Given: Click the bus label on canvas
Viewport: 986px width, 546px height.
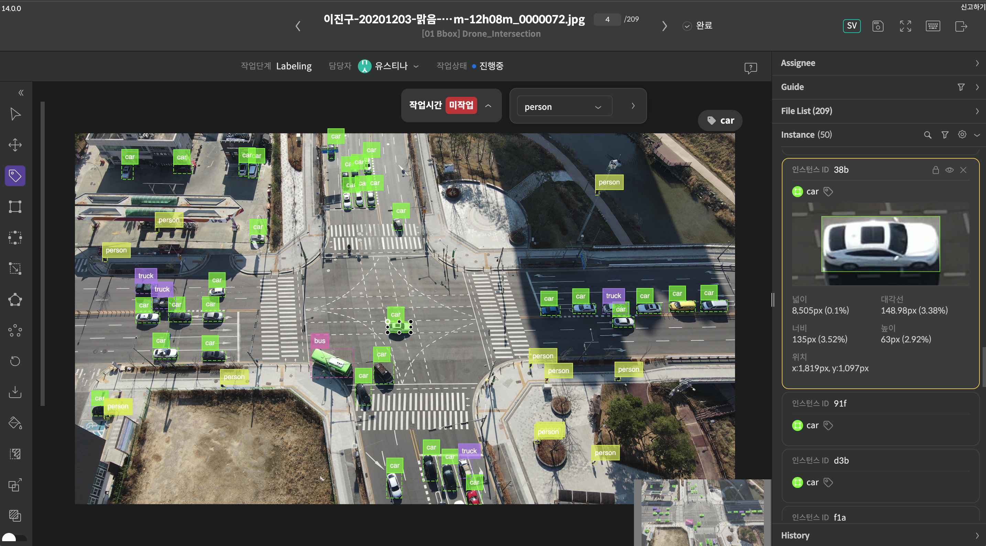Looking at the screenshot, I should pyautogui.click(x=320, y=340).
